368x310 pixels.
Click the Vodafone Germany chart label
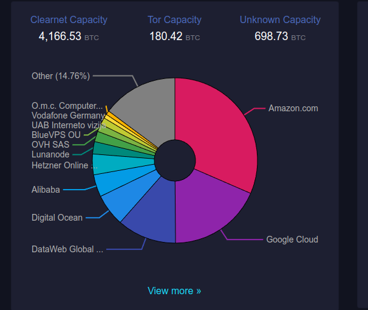click(68, 115)
